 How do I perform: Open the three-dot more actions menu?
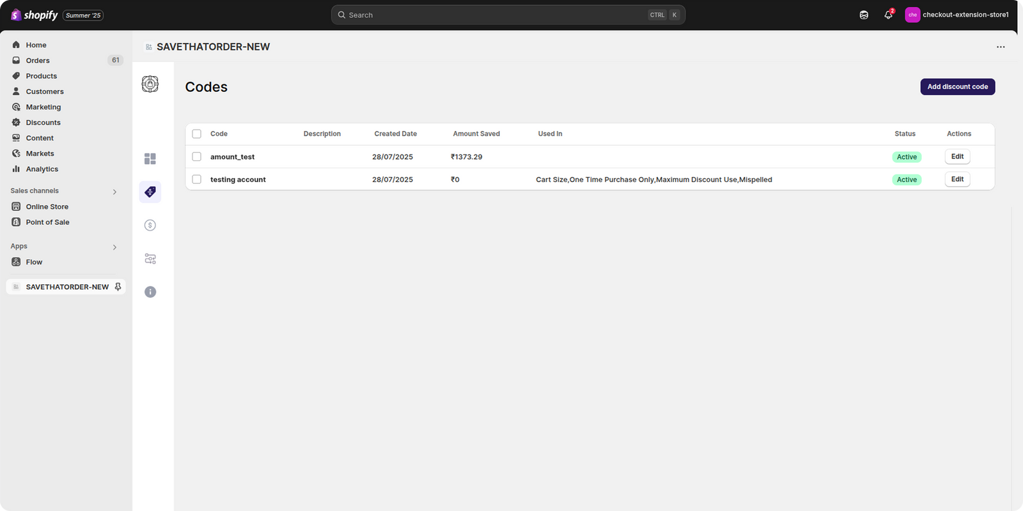tap(1001, 47)
